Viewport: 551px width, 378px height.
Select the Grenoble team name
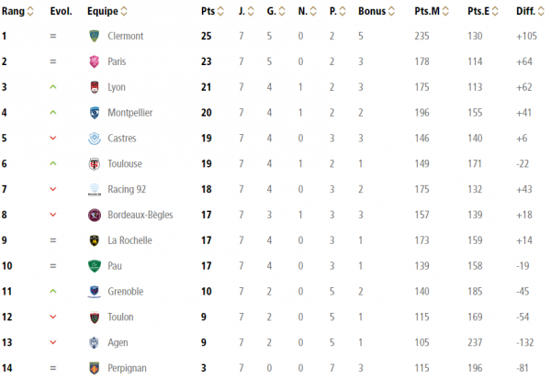coord(126,292)
